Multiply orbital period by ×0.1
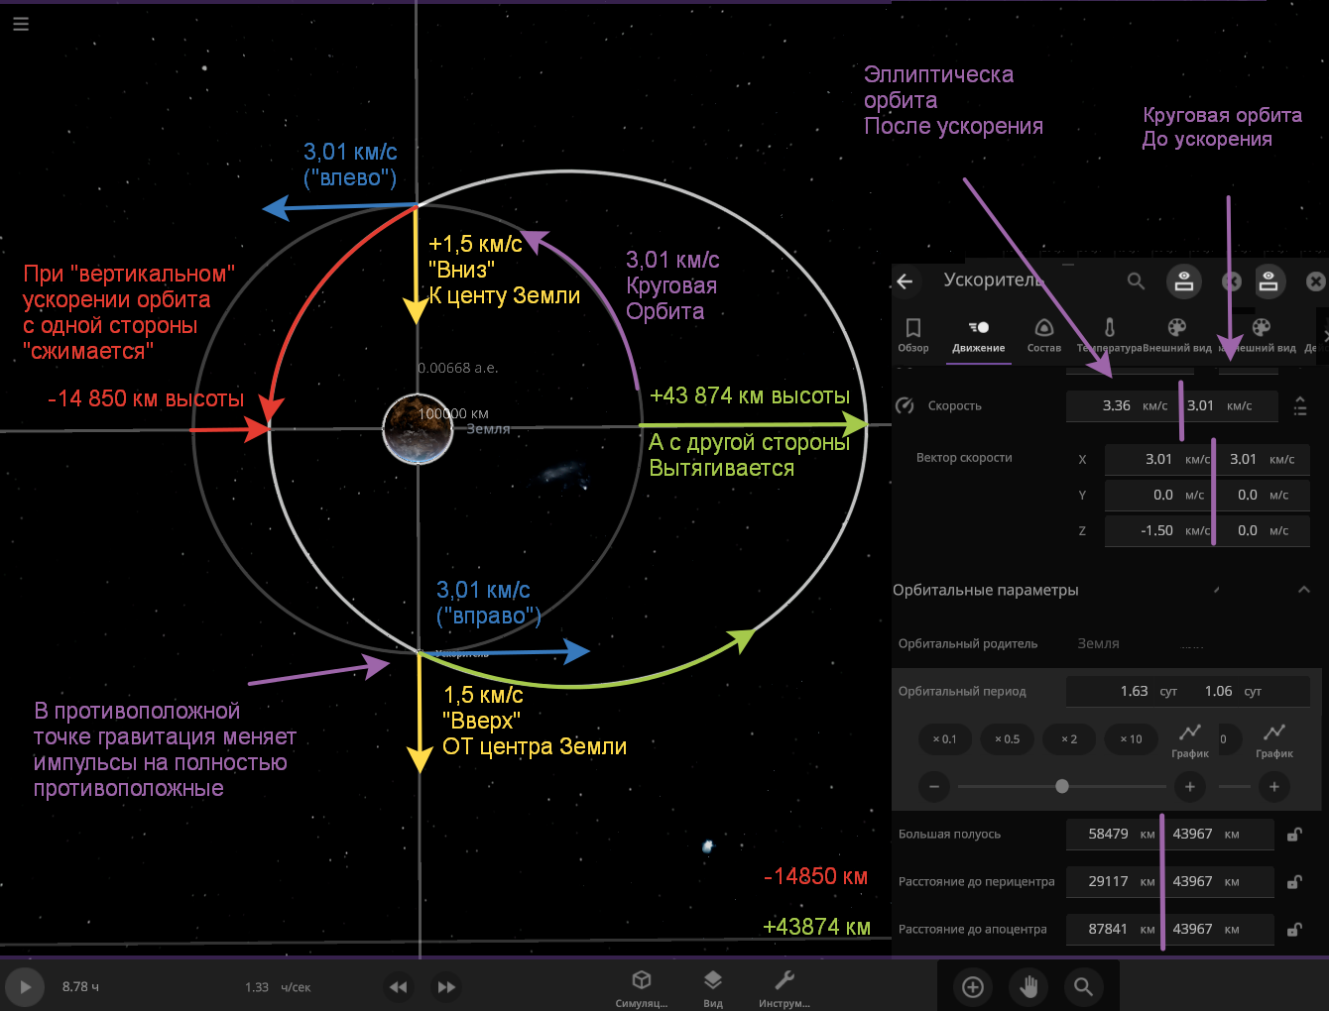This screenshot has width=1329, height=1011. [944, 739]
